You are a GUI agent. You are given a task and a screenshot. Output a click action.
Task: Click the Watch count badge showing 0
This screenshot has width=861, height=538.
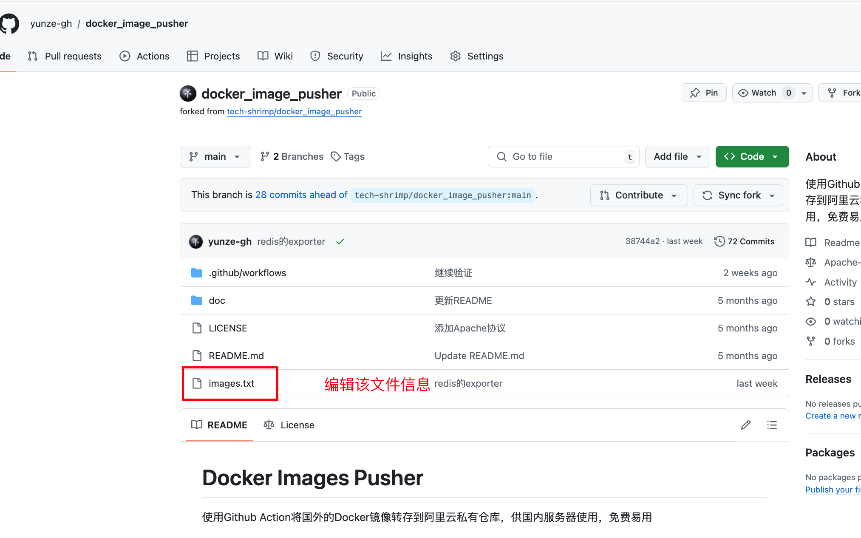788,93
